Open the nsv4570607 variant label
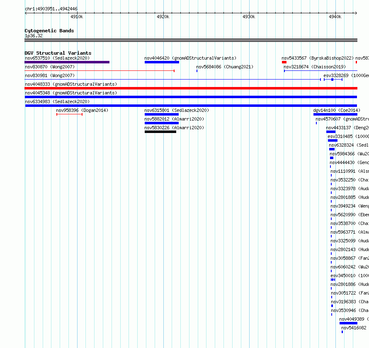The image size is (369, 348). point(342,119)
